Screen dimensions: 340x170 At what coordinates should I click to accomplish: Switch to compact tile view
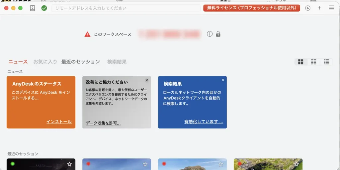click(x=314, y=62)
